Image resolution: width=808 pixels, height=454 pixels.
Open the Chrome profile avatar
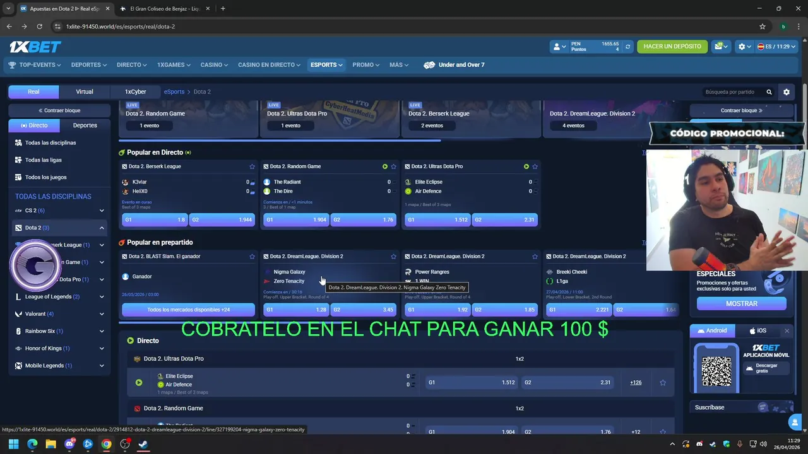[783, 26]
